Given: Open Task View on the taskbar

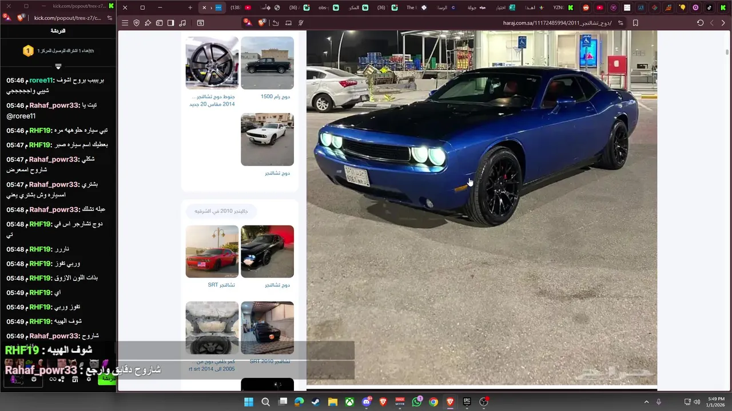Looking at the screenshot, I should pyautogui.click(x=283, y=402).
